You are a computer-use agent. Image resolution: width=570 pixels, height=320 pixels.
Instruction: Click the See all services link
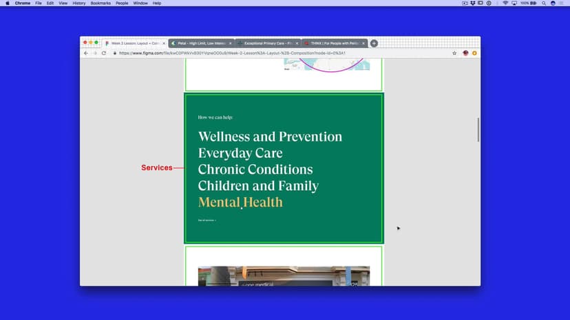pyautogui.click(x=207, y=220)
